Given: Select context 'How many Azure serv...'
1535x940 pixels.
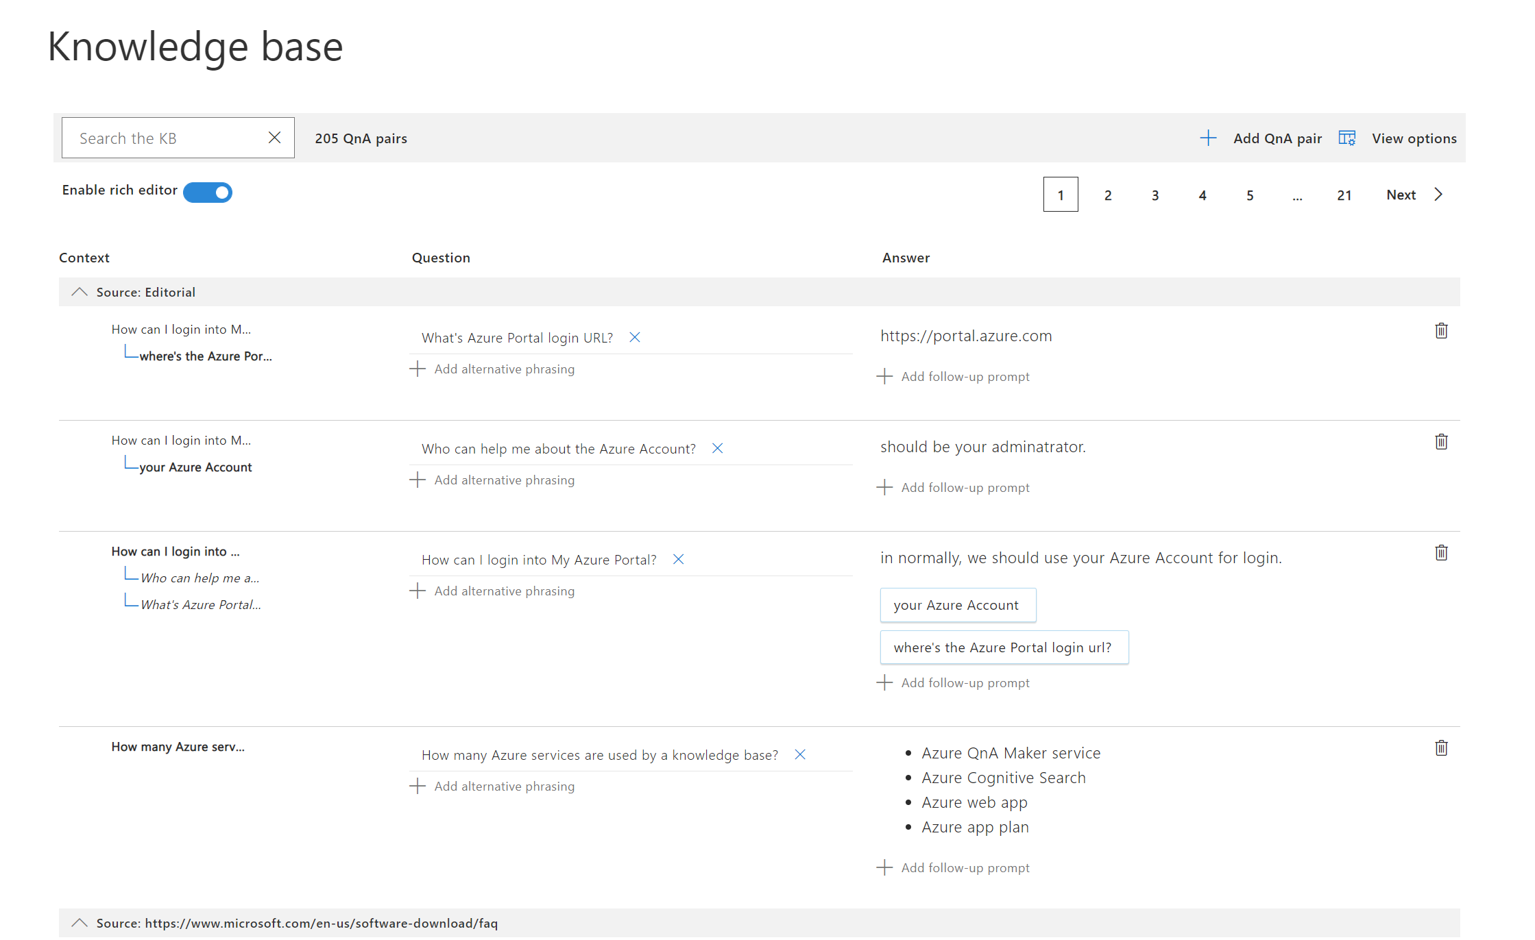Looking at the screenshot, I should click(178, 747).
